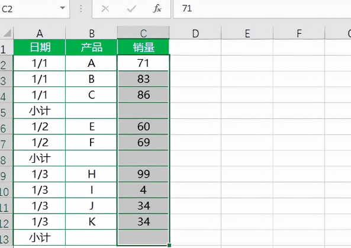Cancel entry with the X icon
351x248 pixels.
(x=105, y=9)
